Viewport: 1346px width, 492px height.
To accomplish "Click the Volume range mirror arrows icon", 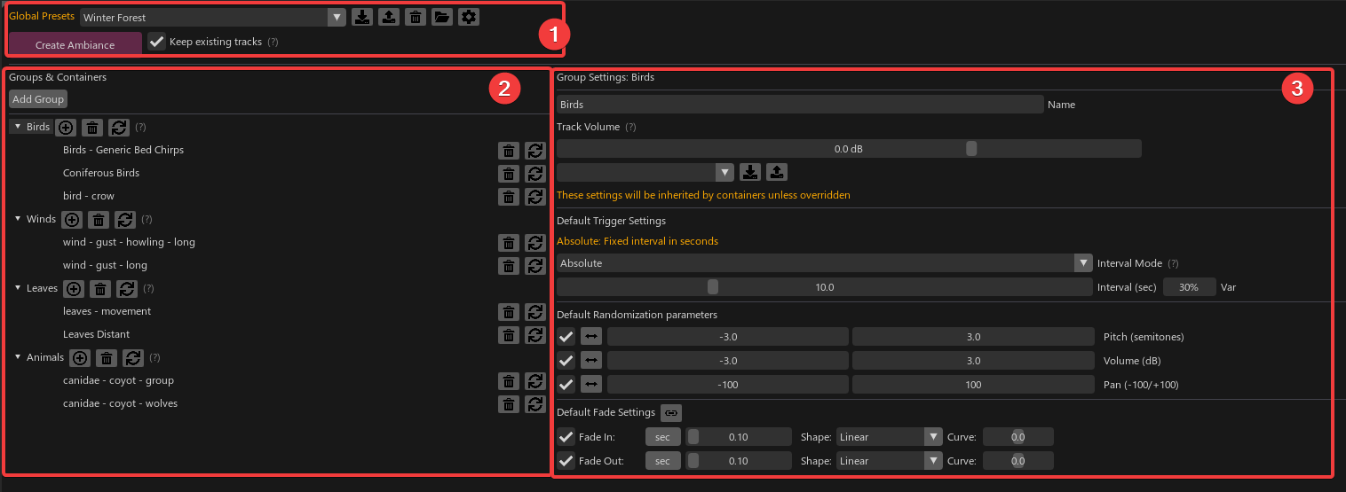I will (x=591, y=361).
